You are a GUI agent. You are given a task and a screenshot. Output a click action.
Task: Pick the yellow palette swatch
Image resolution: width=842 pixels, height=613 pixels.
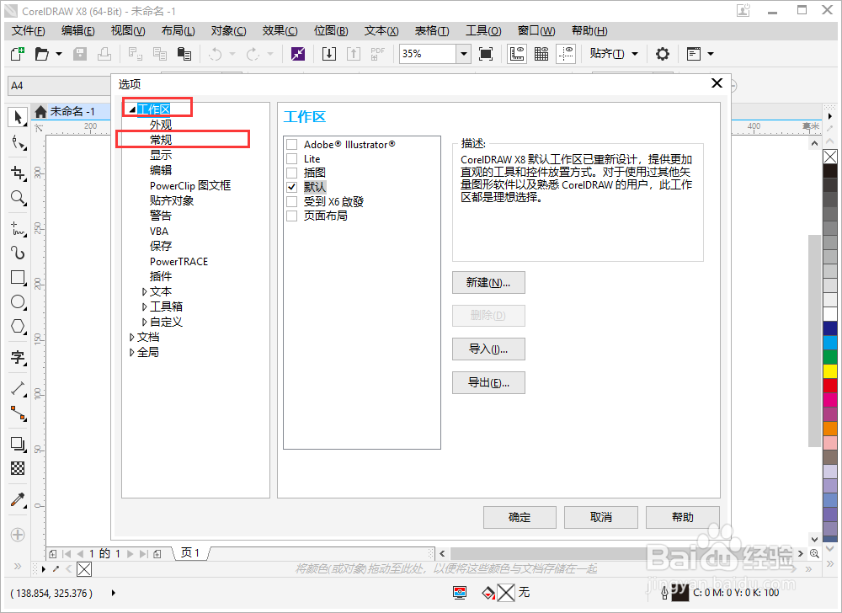tap(830, 370)
